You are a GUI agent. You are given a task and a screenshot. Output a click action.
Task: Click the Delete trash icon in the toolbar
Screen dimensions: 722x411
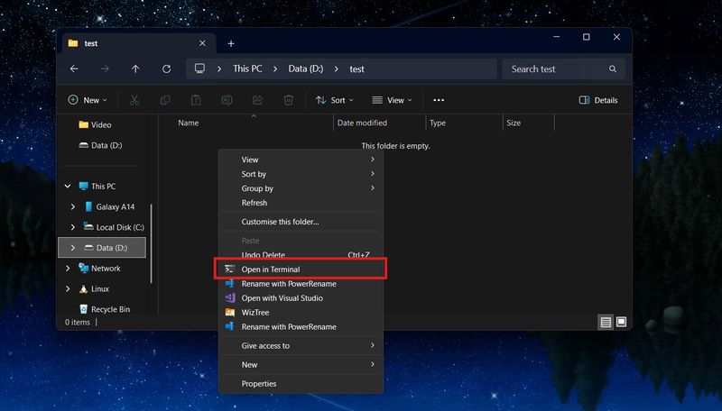coord(288,100)
